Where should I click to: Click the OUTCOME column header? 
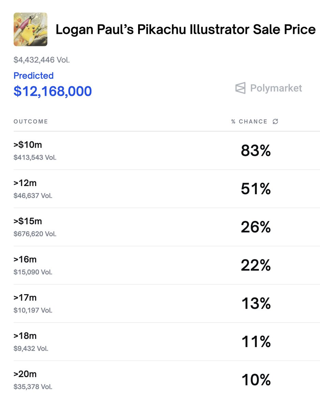(31, 122)
